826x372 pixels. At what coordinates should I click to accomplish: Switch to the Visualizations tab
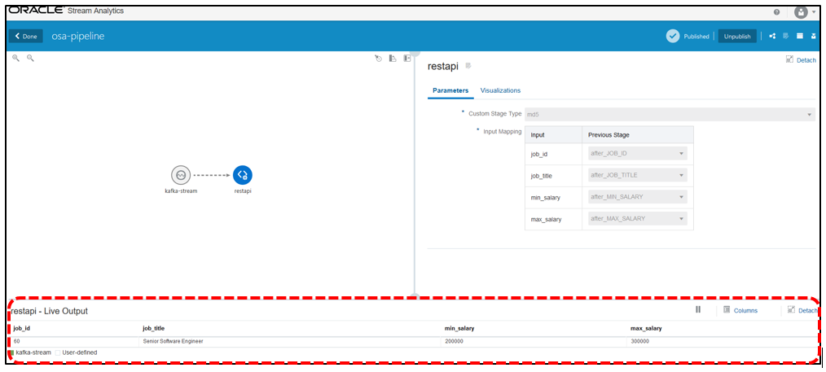click(500, 90)
